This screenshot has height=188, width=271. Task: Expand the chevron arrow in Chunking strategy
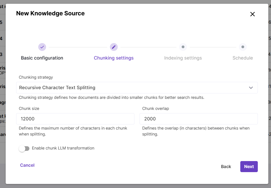click(x=251, y=88)
